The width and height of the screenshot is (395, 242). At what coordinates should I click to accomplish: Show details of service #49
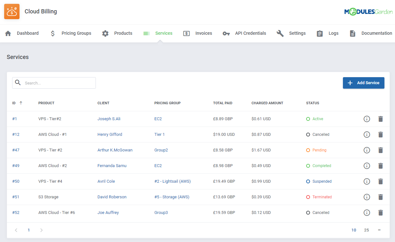[367, 166]
